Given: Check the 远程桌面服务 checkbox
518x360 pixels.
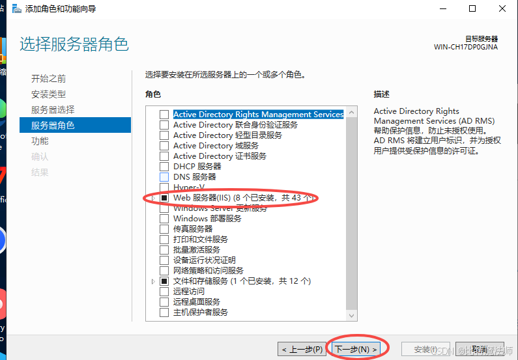Looking at the screenshot, I should (164, 302).
